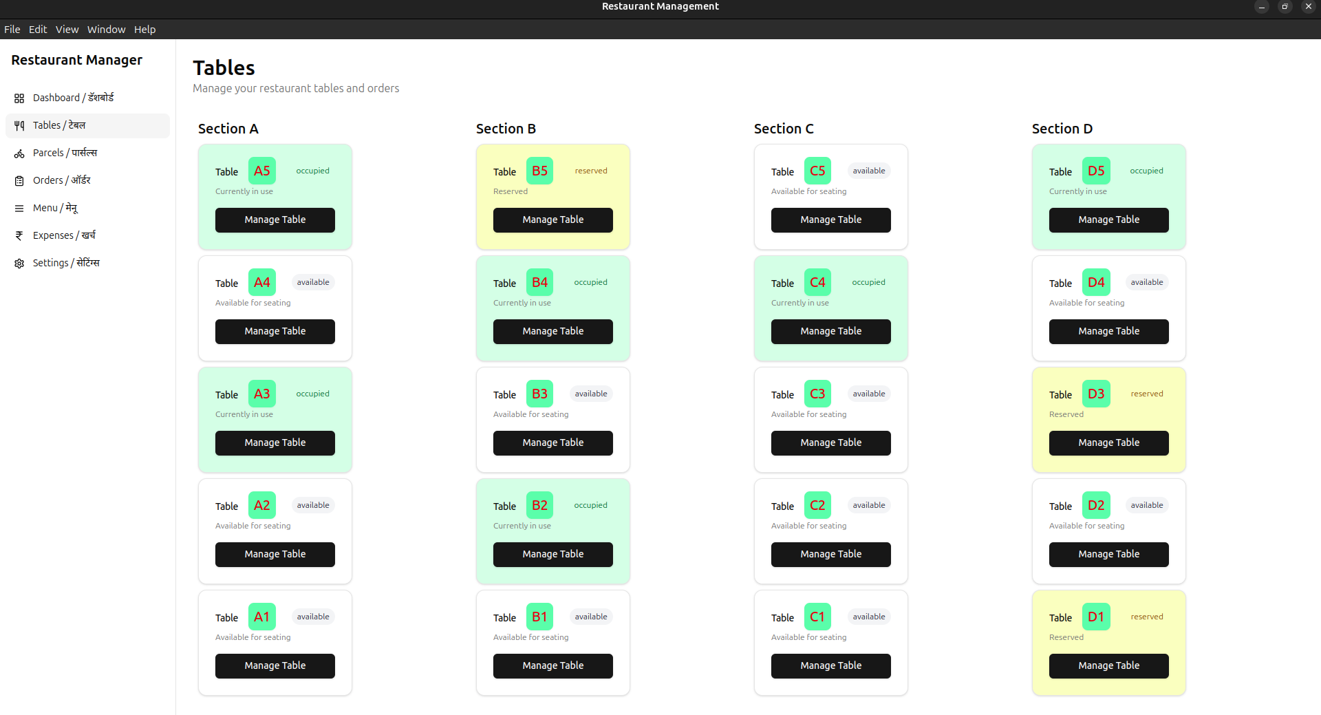Click Manage Table for Table D1
1321x715 pixels.
[1108, 665]
